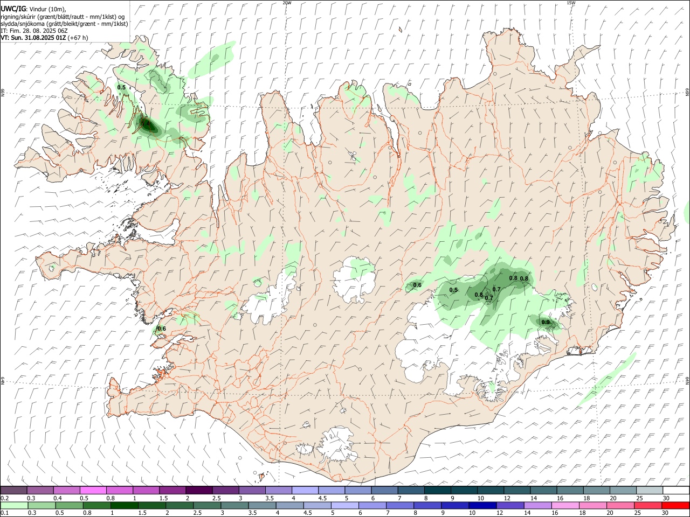This screenshot has height=517, width=690.
Task: Click the 'rigning/skúrir (grænt/blátt/rautt' header line
Action: (x=63, y=17)
